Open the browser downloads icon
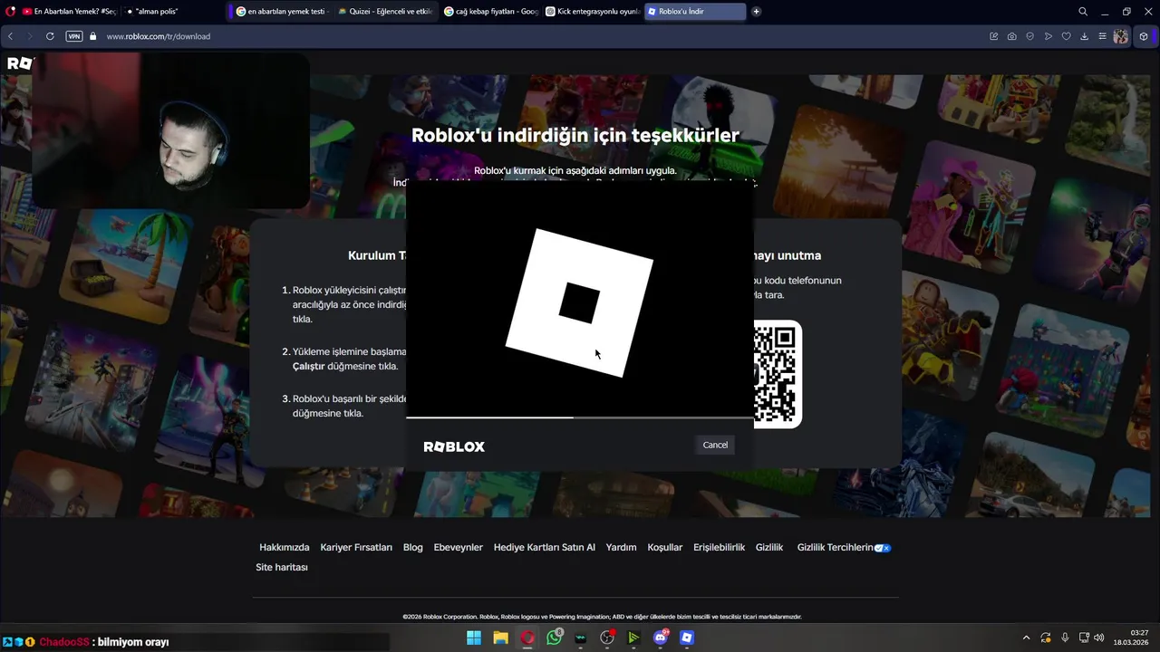 (1085, 36)
